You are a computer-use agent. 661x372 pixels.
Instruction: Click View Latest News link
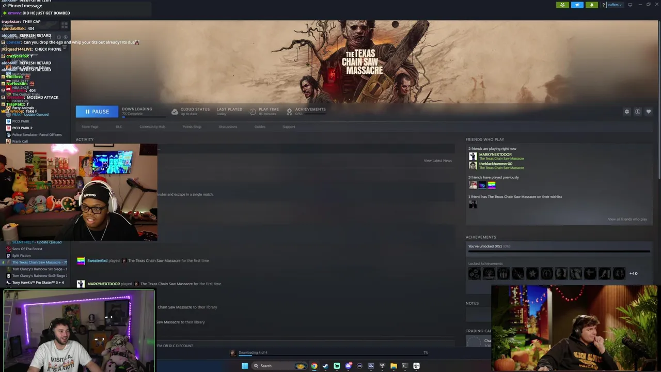click(x=437, y=161)
